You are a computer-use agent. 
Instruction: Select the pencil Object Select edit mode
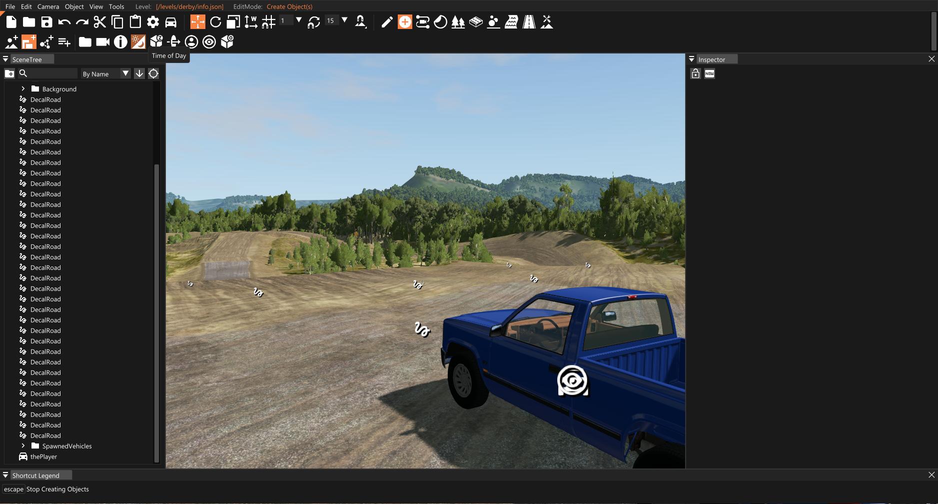point(387,22)
